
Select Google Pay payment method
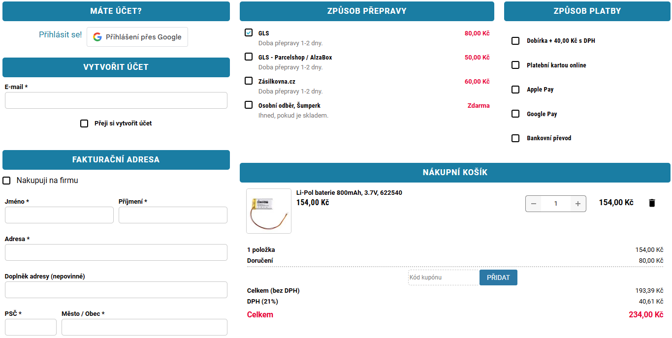pyautogui.click(x=515, y=114)
